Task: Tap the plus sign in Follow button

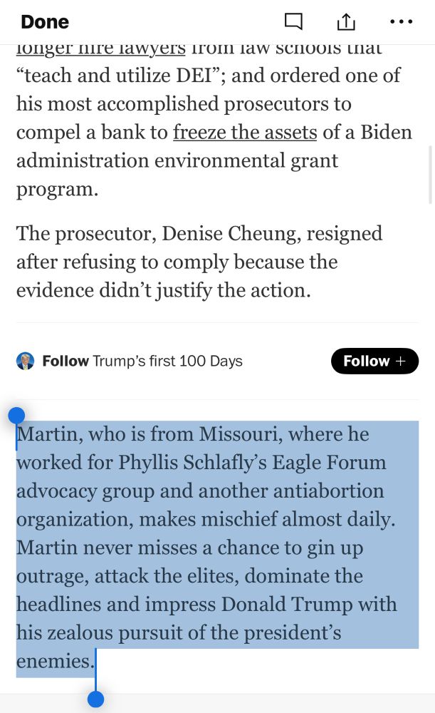Action: coord(400,361)
